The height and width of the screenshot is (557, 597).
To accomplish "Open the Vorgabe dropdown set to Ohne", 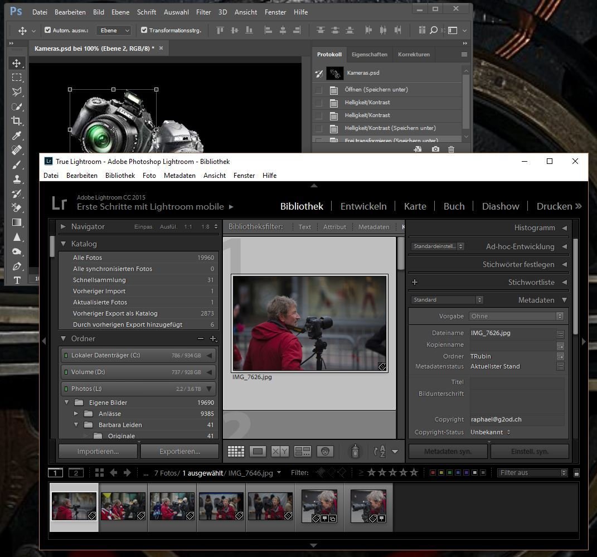I will pos(516,316).
